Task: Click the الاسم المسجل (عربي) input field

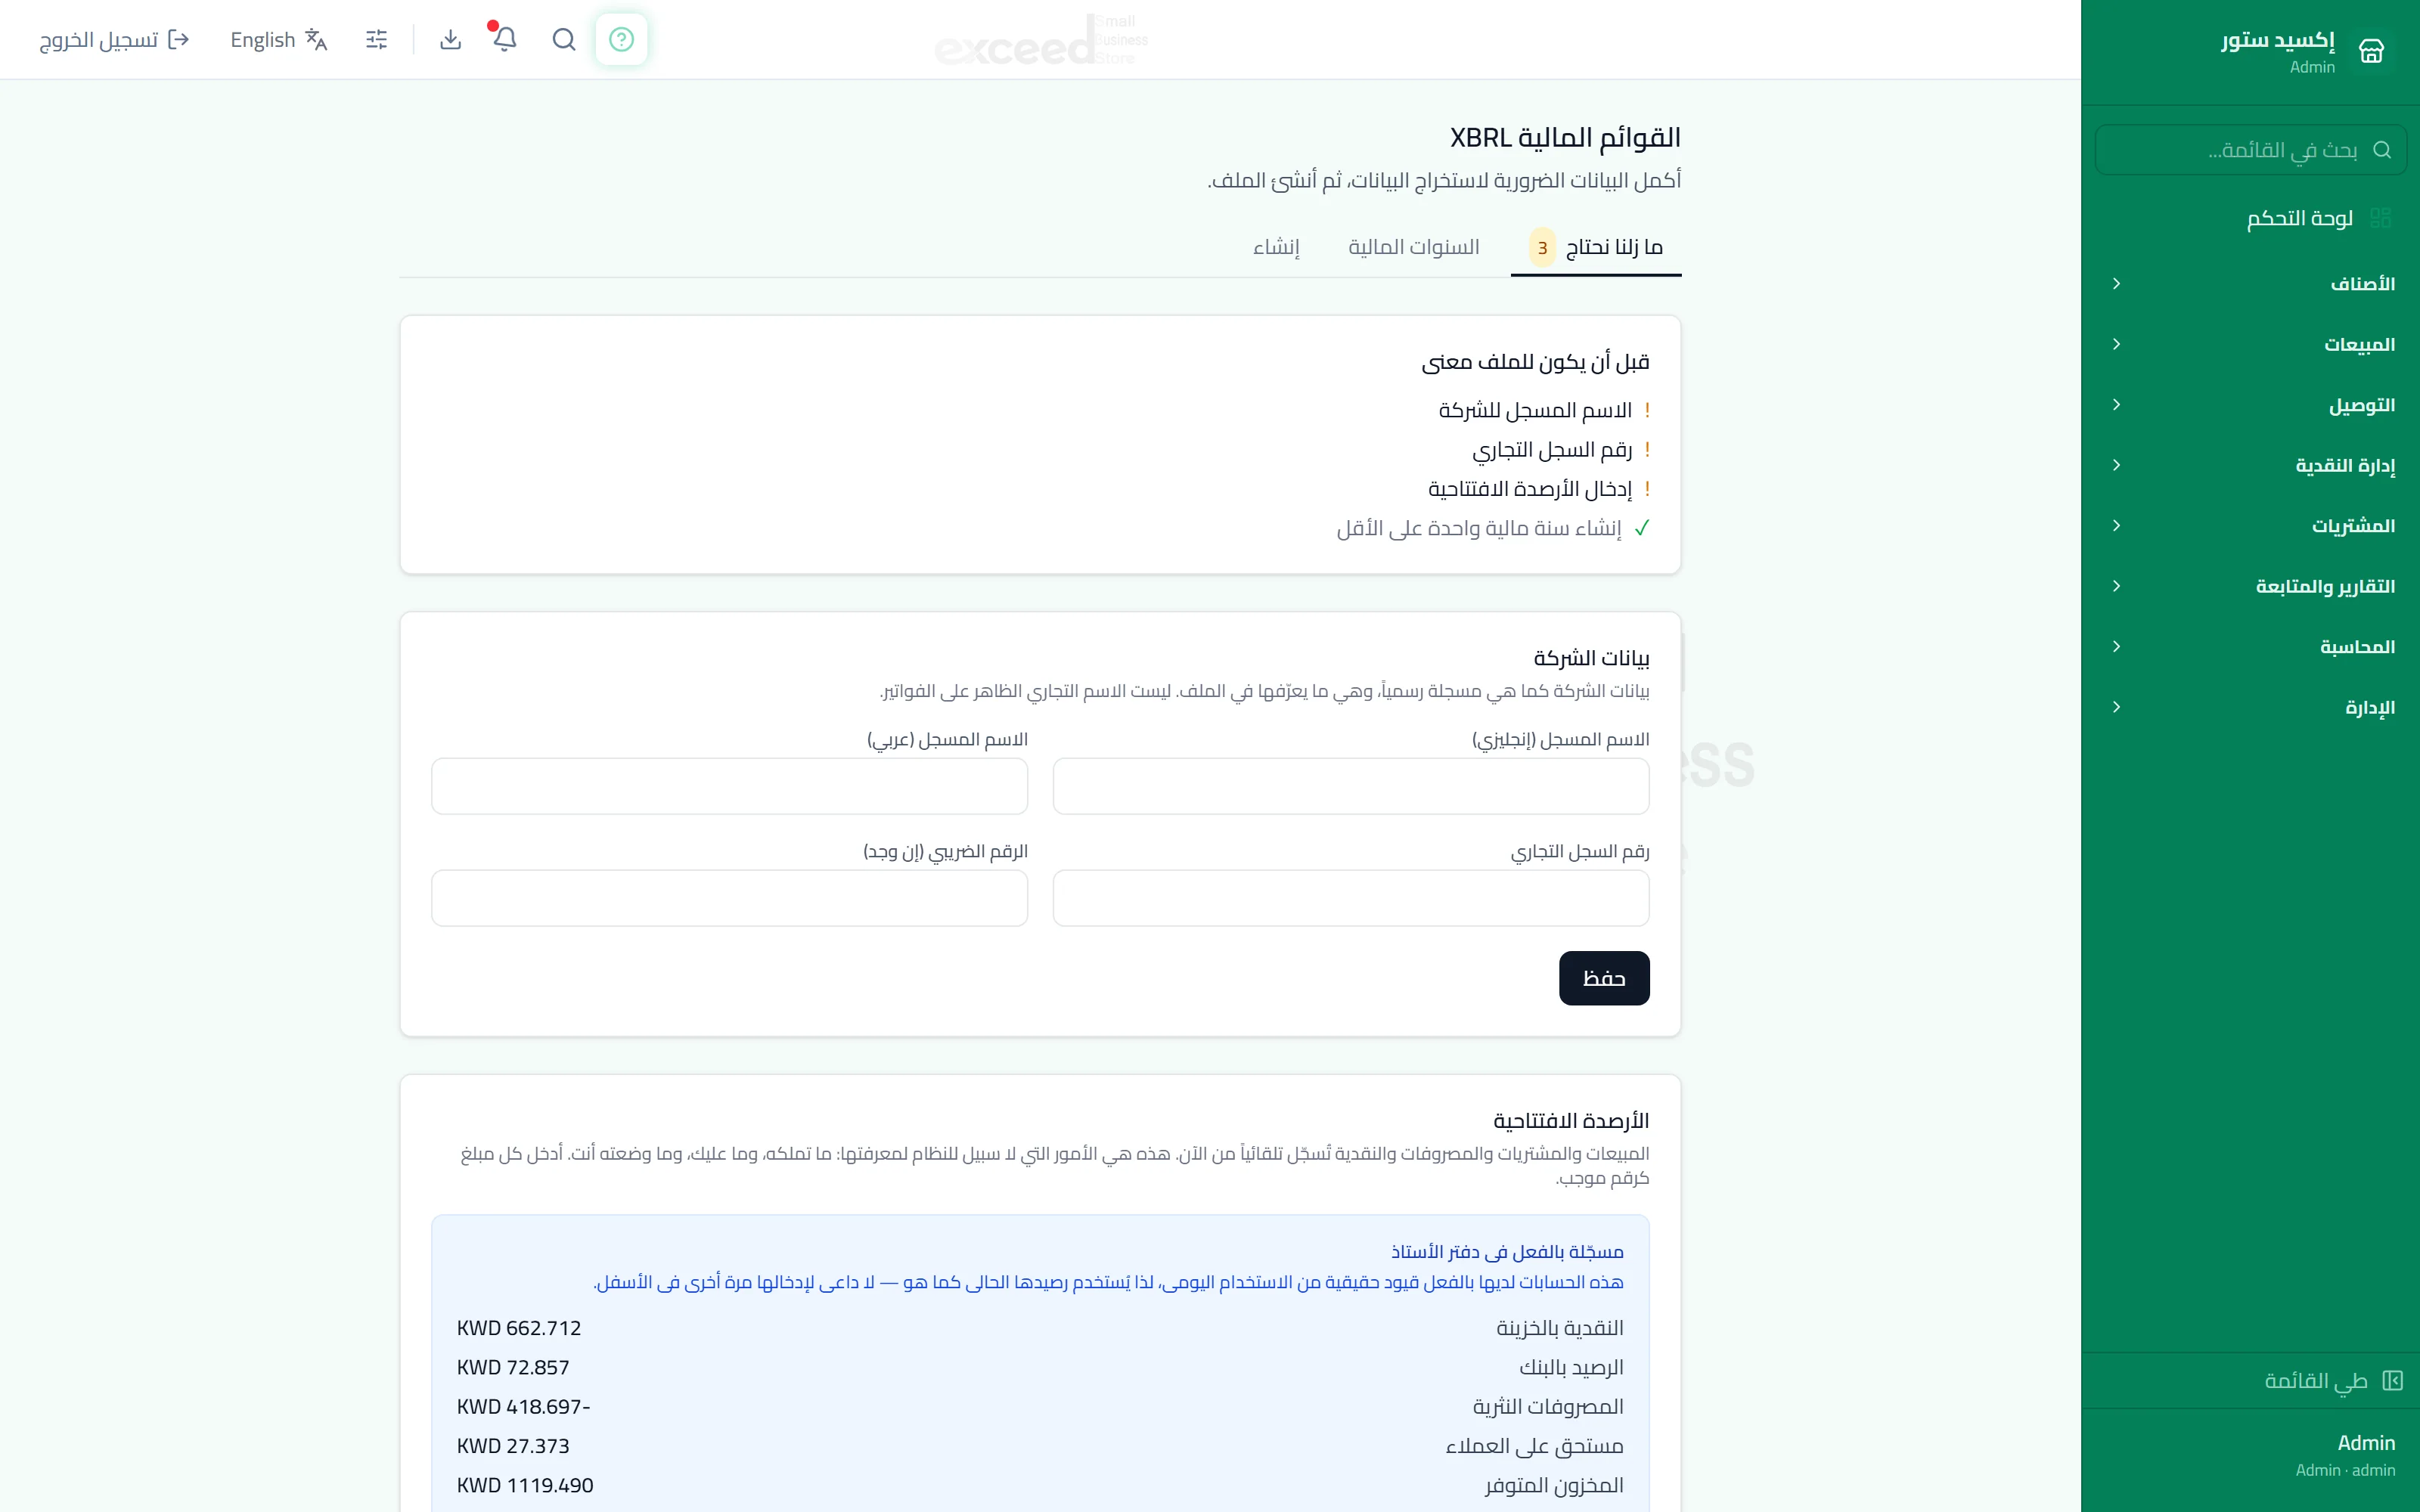Action: pyautogui.click(x=729, y=786)
